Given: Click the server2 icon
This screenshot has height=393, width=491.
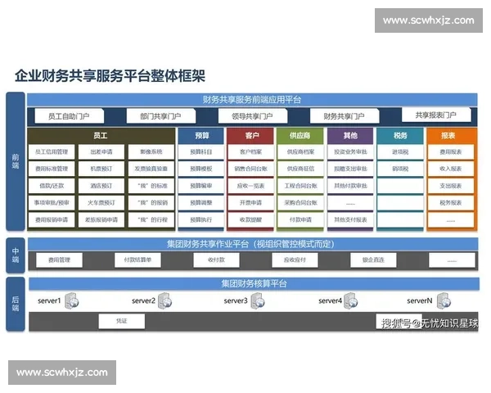Looking at the screenshot, I should point(165,300).
